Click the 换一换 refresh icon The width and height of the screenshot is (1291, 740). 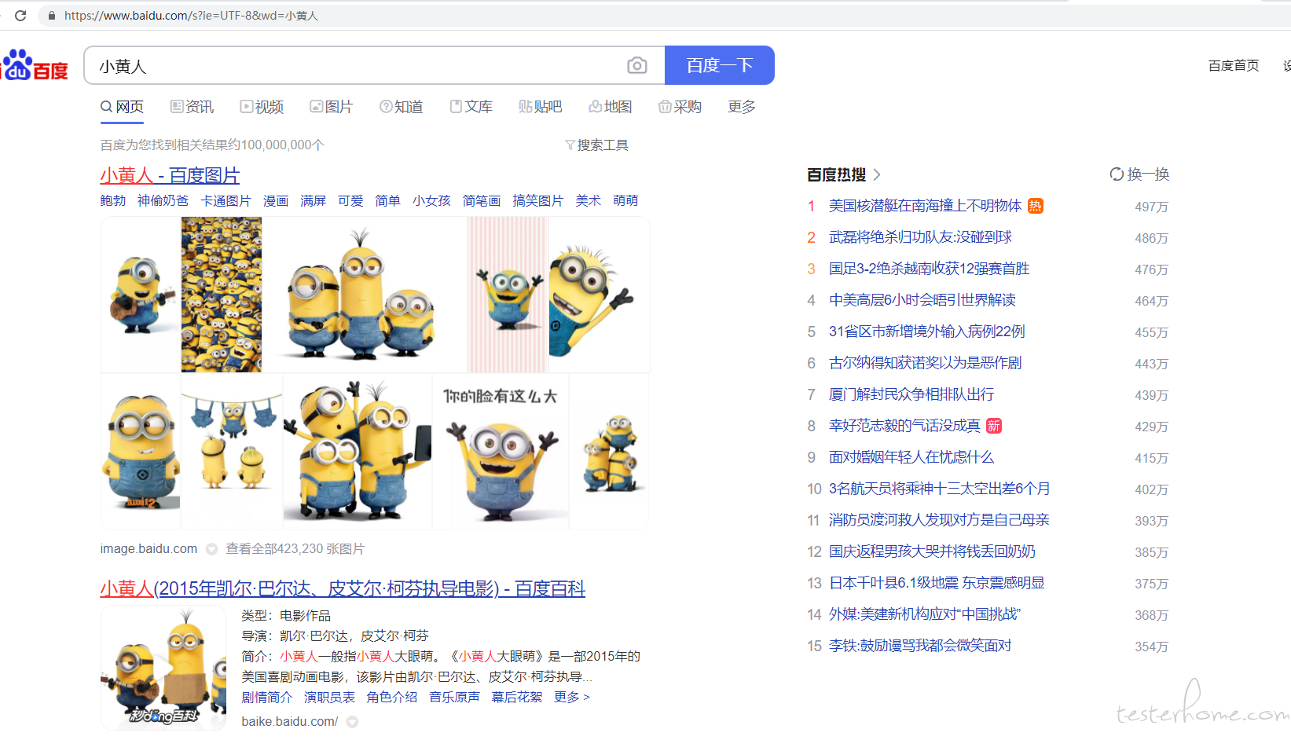pos(1116,174)
